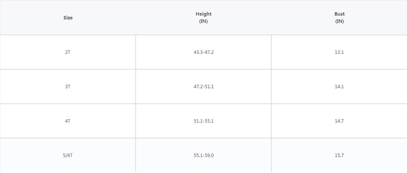Click the 55.1 lower bound in 5/6T row
407x173 pixels.
(x=198, y=155)
